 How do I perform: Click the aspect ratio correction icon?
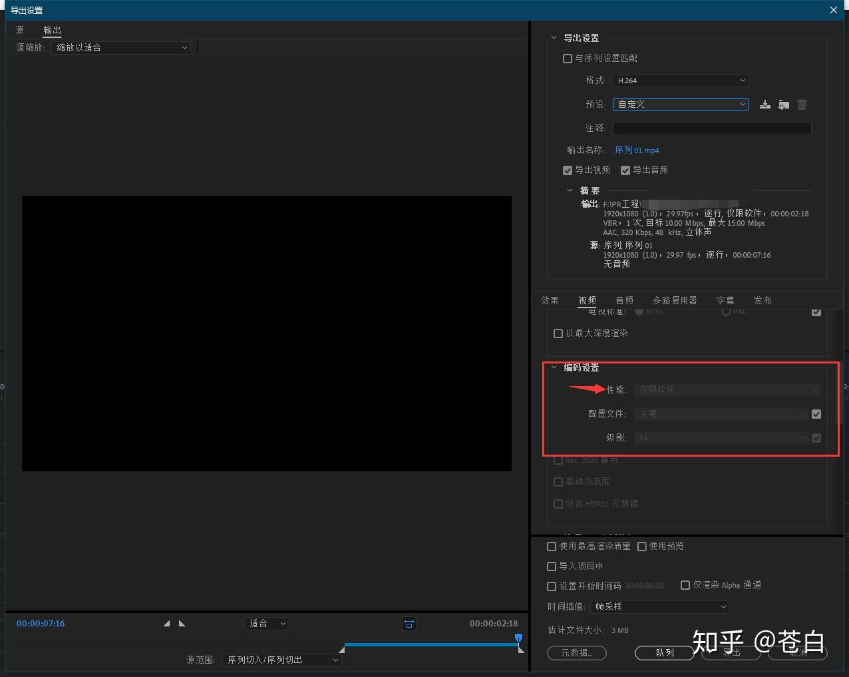(x=409, y=624)
